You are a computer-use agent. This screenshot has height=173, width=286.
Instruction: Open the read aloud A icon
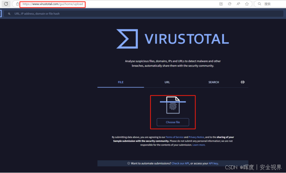238,4
